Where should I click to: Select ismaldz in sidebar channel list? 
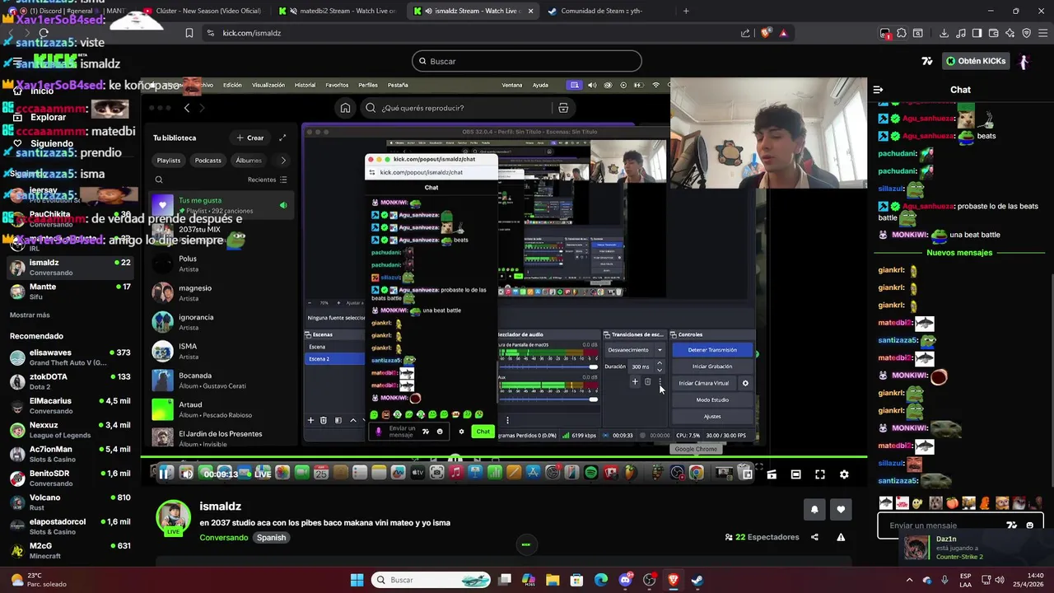click(x=70, y=268)
